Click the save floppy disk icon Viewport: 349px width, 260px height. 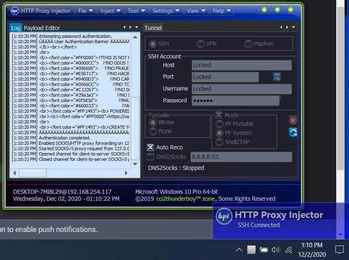click(277, 77)
